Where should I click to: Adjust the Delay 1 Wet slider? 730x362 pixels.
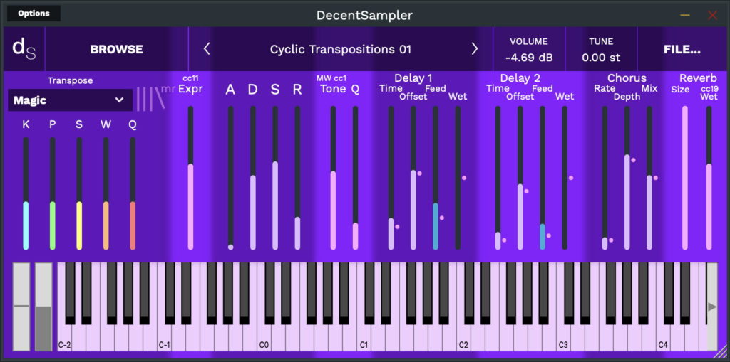point(458,178)
